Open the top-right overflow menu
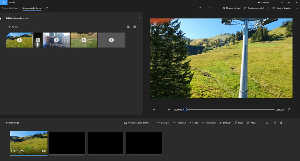The height and width of the screenshot is (161, 300). pyautogui.click(x=296, y=8)
